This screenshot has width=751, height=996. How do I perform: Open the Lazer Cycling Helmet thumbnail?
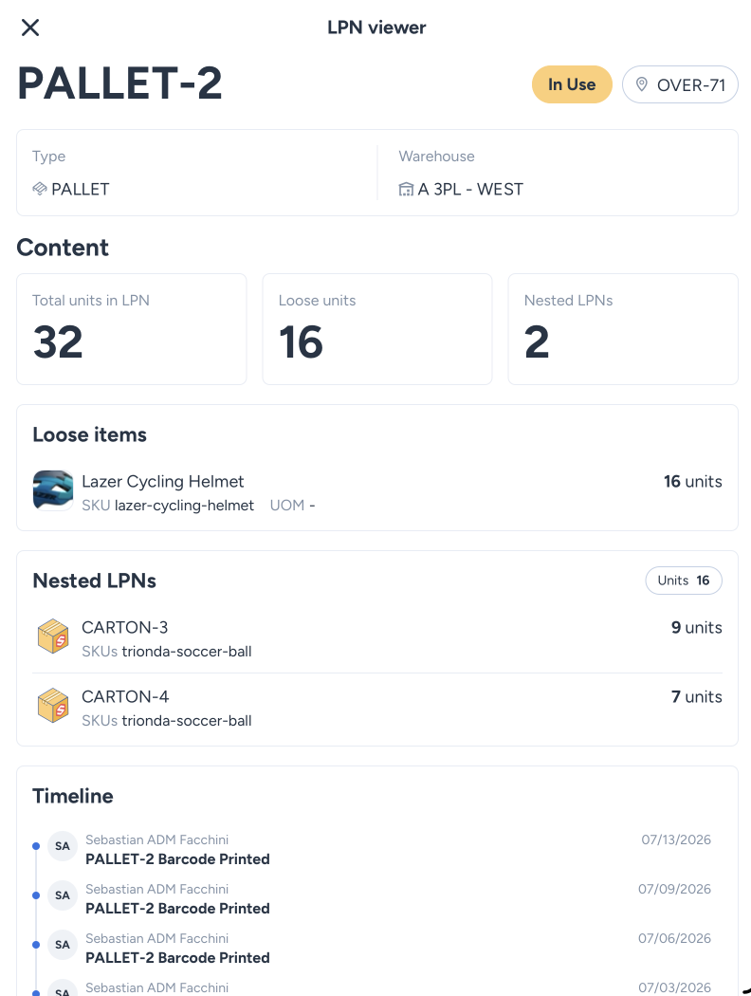53,489
